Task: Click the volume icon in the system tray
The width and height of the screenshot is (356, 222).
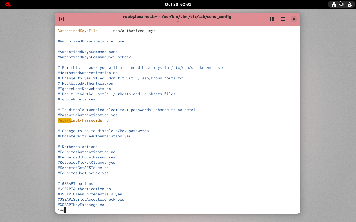Action: (341, 4)
